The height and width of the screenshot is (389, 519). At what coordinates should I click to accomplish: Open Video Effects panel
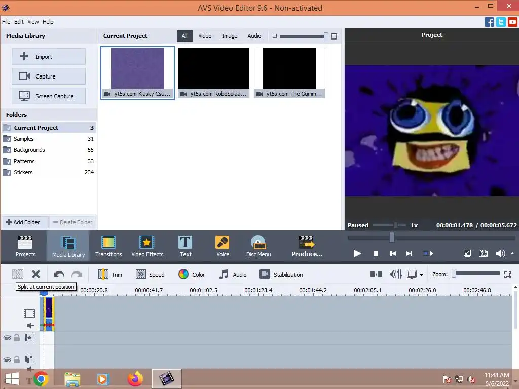[147, 246]
